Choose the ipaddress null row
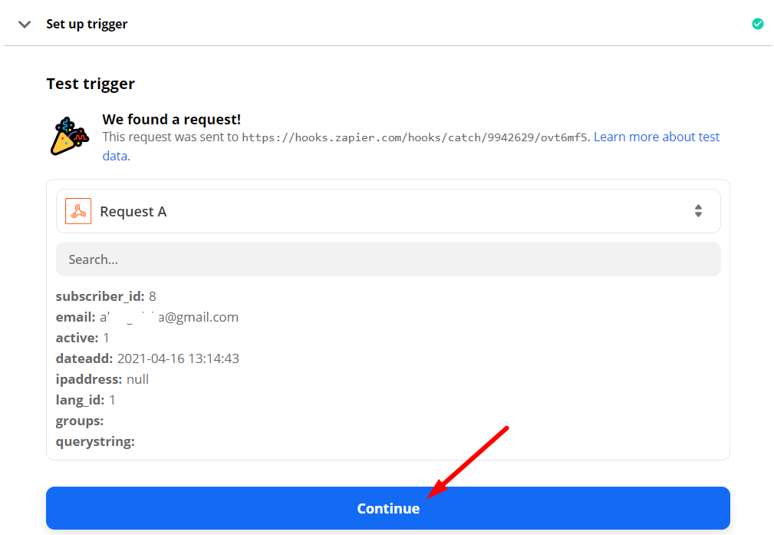 (102, 379)
